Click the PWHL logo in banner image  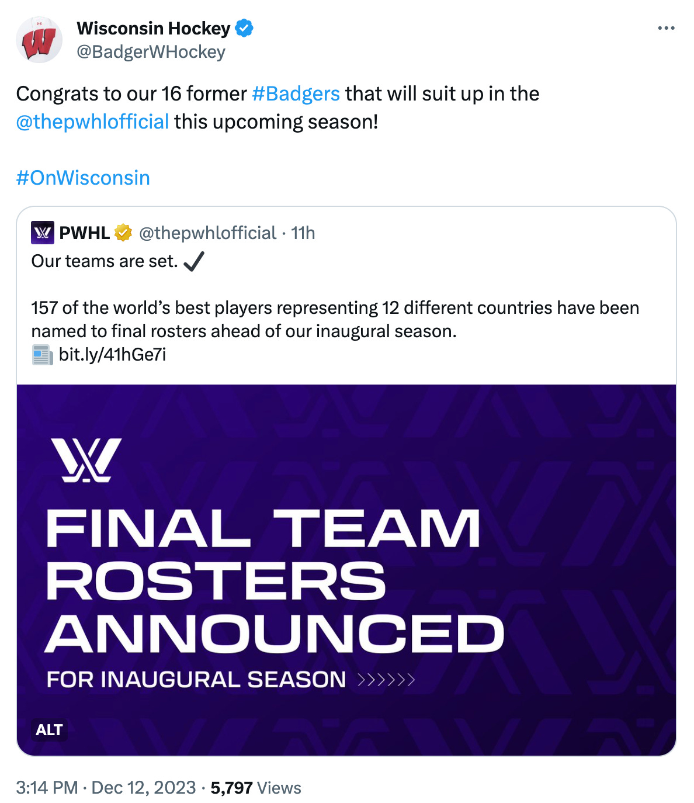pos(86,460)
